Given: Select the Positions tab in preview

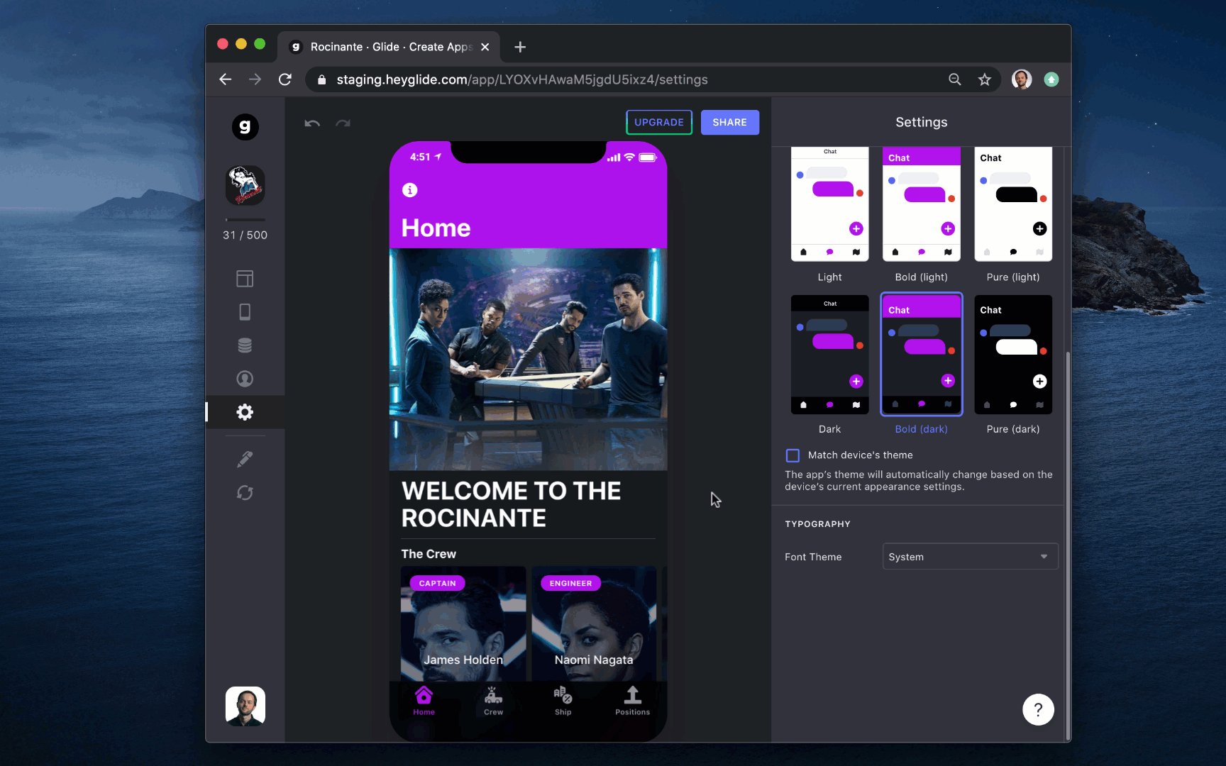Looking at the screenshot, I should click(x=632, y=701).
